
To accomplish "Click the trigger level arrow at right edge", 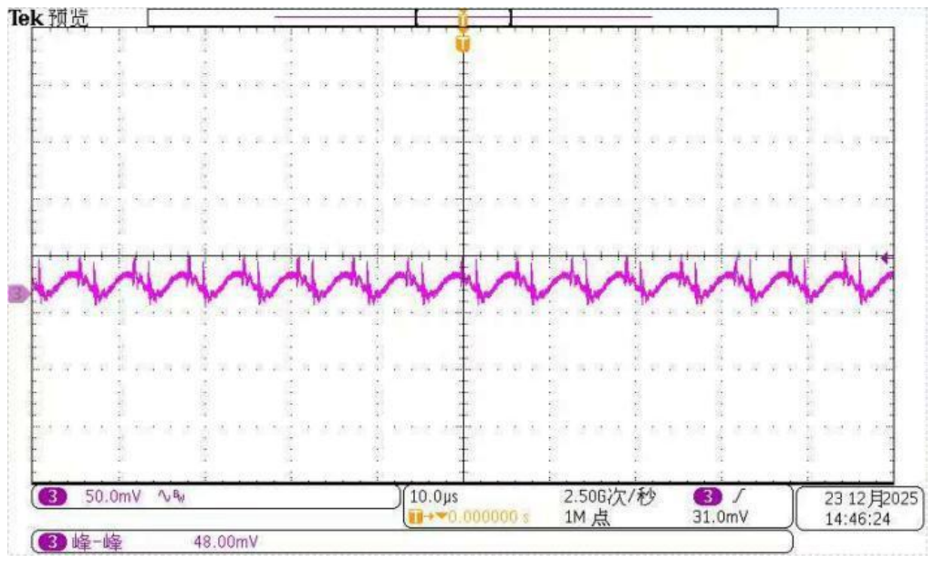I will (886, 258).
